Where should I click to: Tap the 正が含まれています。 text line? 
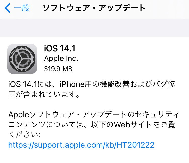44,94
